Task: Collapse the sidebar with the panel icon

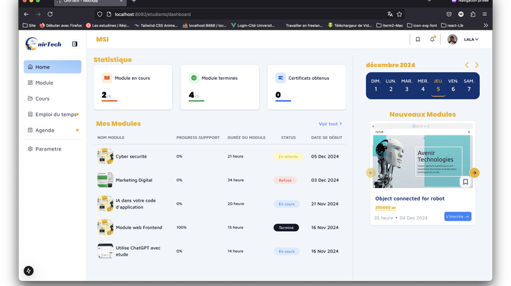Action: pos(74,44)
